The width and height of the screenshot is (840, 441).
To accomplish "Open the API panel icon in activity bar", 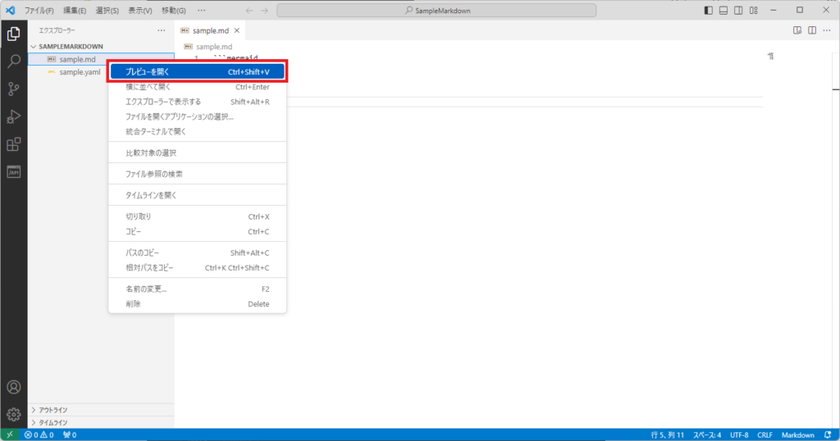I will (13, 172).
